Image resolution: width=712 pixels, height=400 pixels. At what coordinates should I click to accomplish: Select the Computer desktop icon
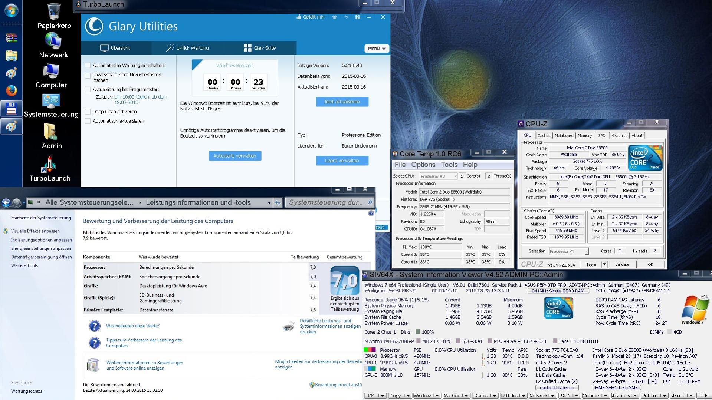[51, 76]
